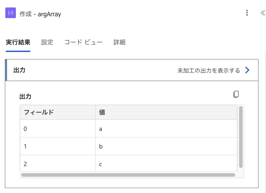The width and height of the screenshot is (266, 193).
Task: Select the 実行結果 tab
Action: click(18, 42)
